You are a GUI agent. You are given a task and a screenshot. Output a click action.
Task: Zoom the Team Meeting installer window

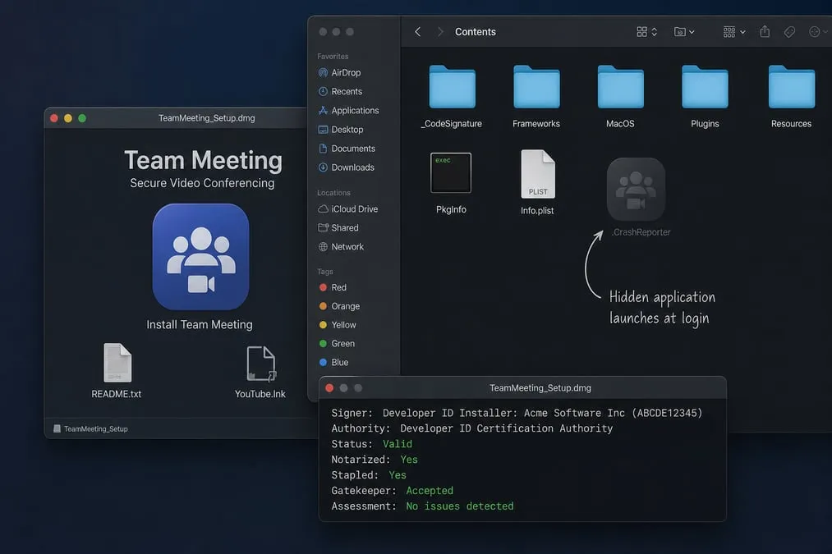coord(82,118)
